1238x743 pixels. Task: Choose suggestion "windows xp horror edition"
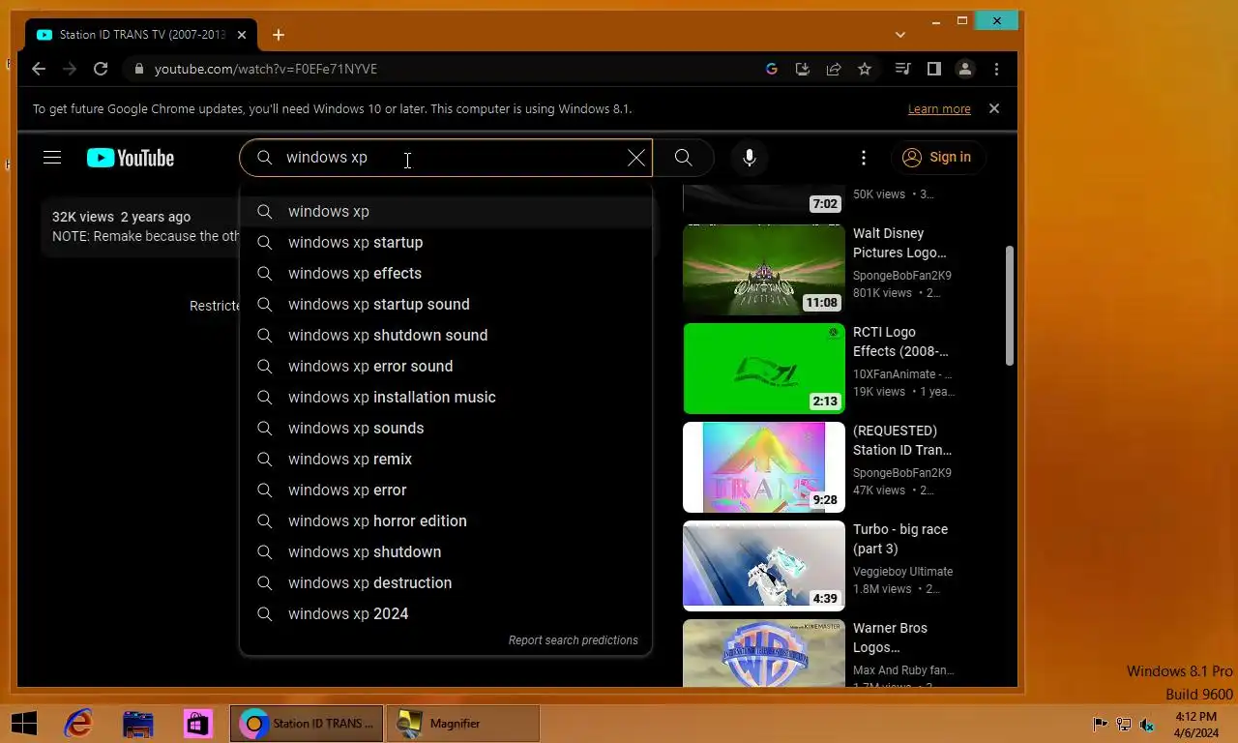point(445,520)
